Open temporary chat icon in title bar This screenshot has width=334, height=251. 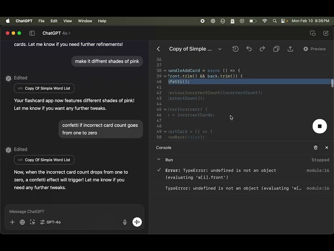[313, 33]
